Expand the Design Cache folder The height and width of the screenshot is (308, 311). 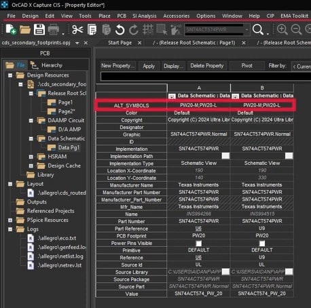pyautogui.click(x=31, y=166)
